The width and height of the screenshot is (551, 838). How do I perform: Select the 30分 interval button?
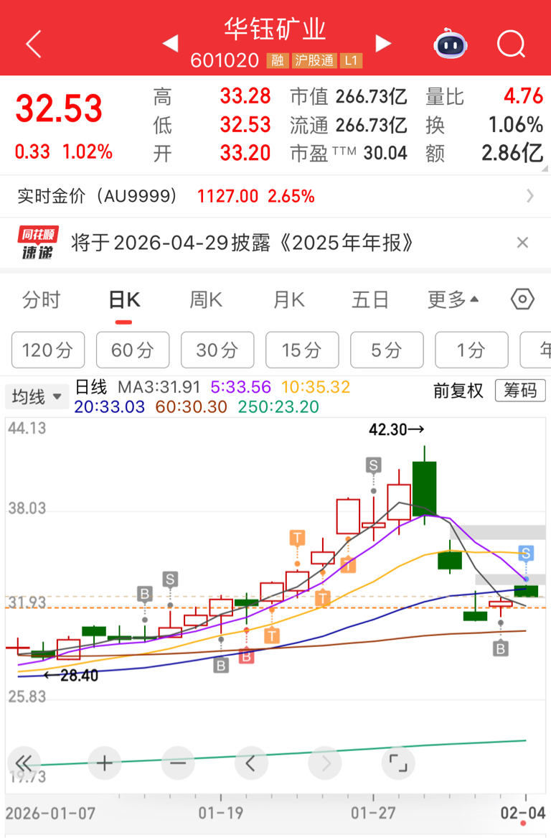tap(217, 350)
